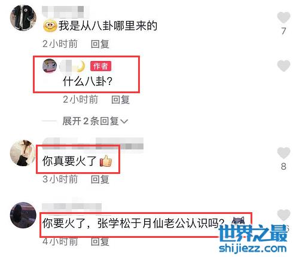Like the 我是从八卦哪里来的 comment
The height and width of the screenshot is (257, 293).
point(283,17)
